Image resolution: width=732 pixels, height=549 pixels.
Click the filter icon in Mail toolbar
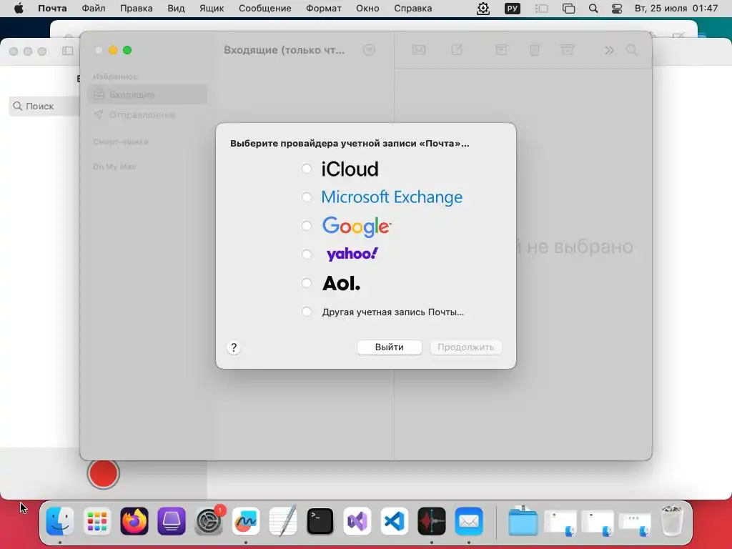coord(369,50)
